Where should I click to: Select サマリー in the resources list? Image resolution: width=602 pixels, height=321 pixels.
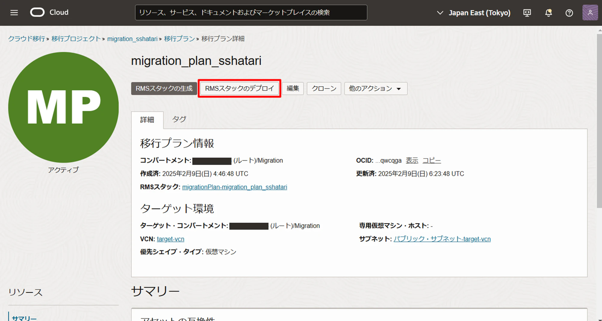click(x=24, y=318)
